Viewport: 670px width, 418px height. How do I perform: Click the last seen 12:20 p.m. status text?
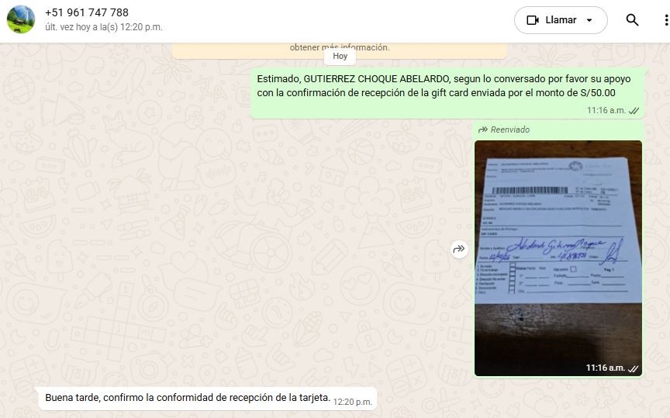(104, 27)
